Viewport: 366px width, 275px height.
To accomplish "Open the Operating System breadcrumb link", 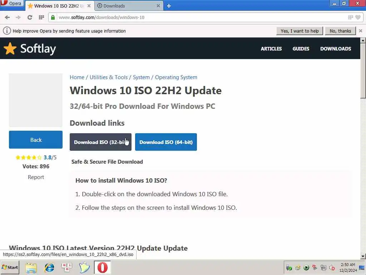I will 176,77.
